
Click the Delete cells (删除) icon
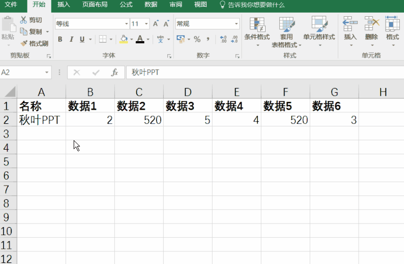(371, 24)
